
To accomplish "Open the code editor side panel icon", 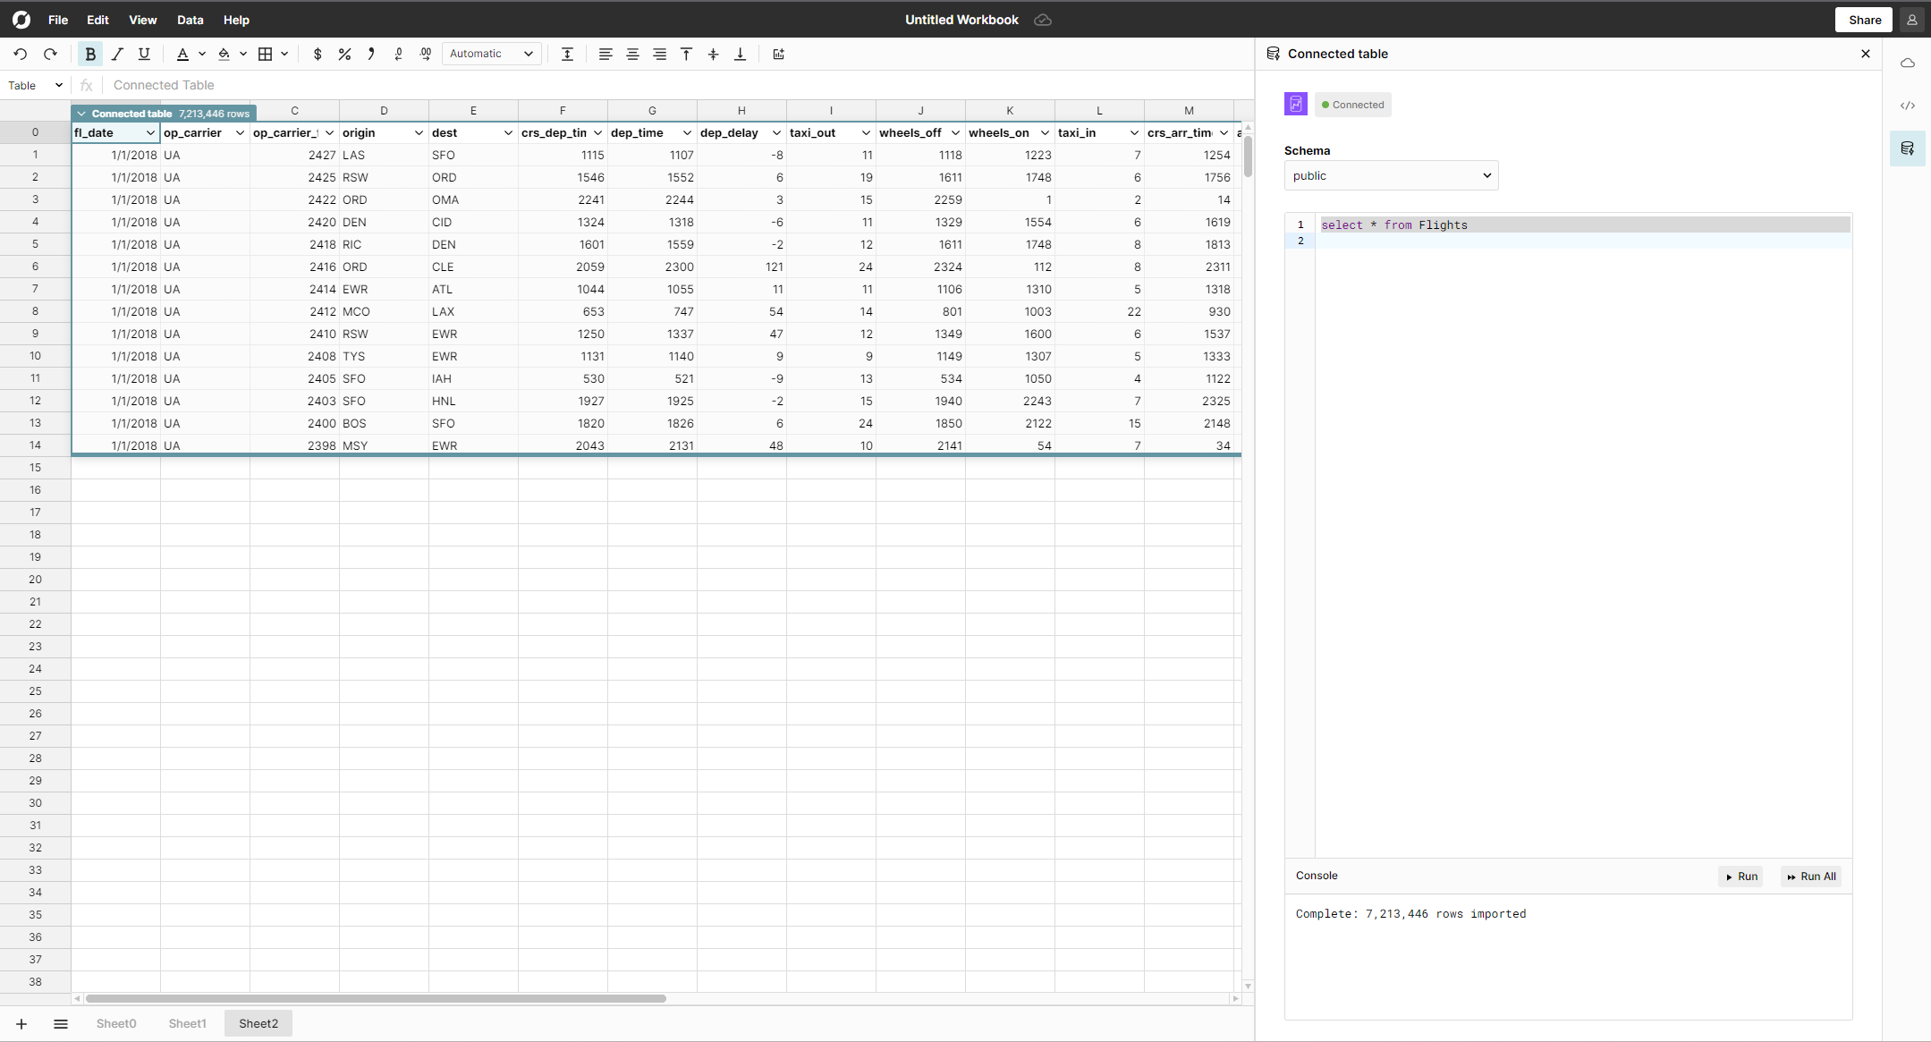I will [1908, 106].
